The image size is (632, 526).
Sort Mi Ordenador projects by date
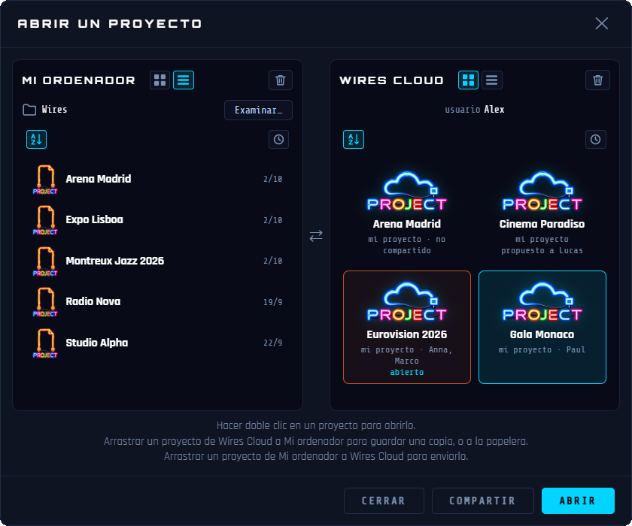278,139
